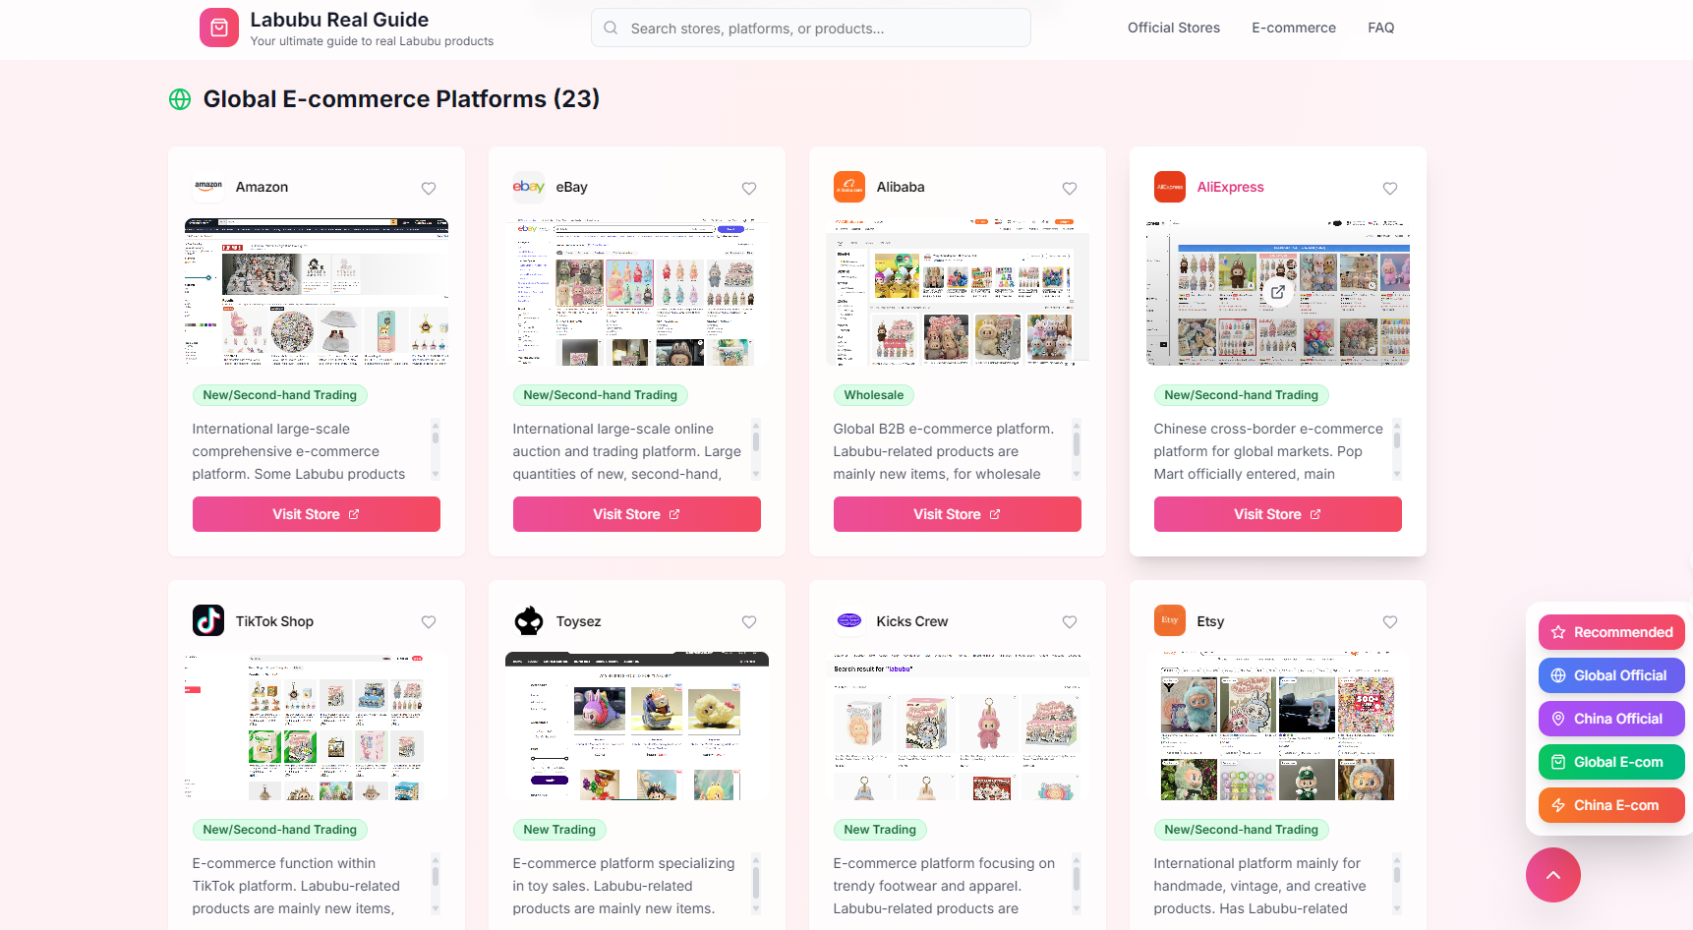Viewport: 1693px width, 930px height.
Task: Favorite TikTok Shop with the heart icon
Action: click(429, 621)
